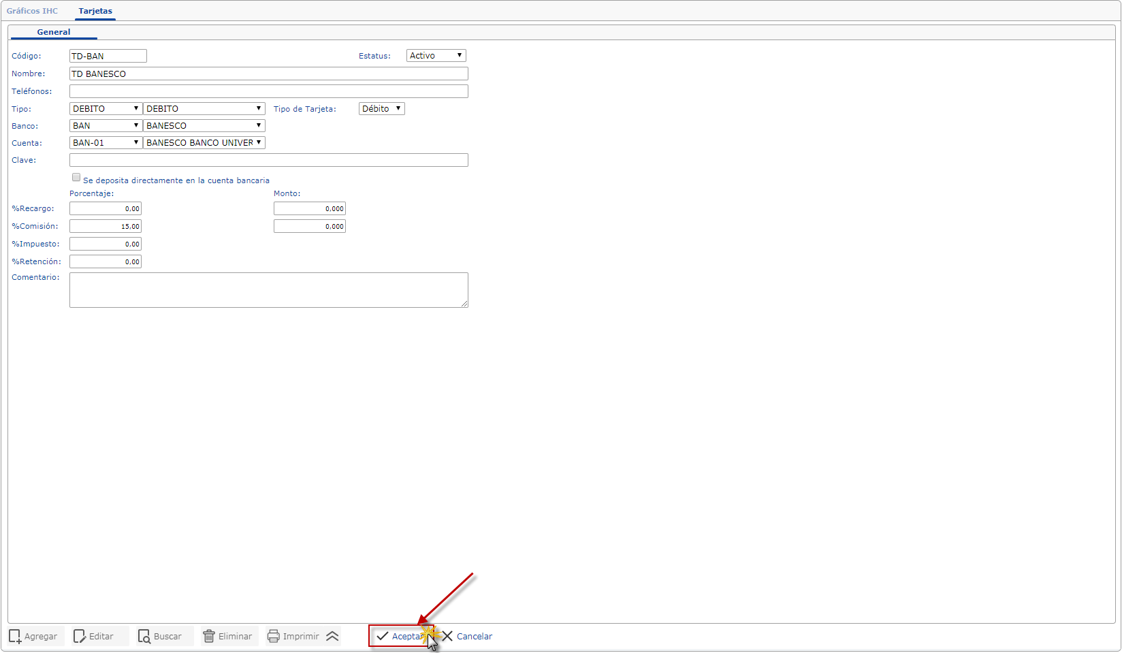1122x653 pixels.
Task: Click into the Nombre text field
Action: point(269,74)
